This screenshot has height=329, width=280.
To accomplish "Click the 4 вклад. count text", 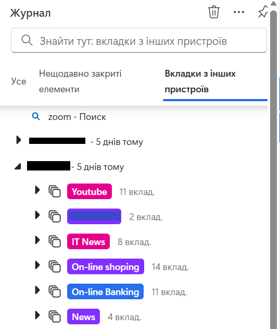I will (124, 317).
